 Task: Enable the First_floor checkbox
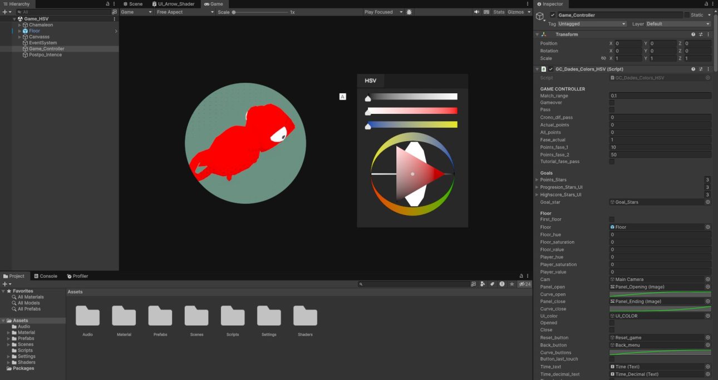pos(612,219)
